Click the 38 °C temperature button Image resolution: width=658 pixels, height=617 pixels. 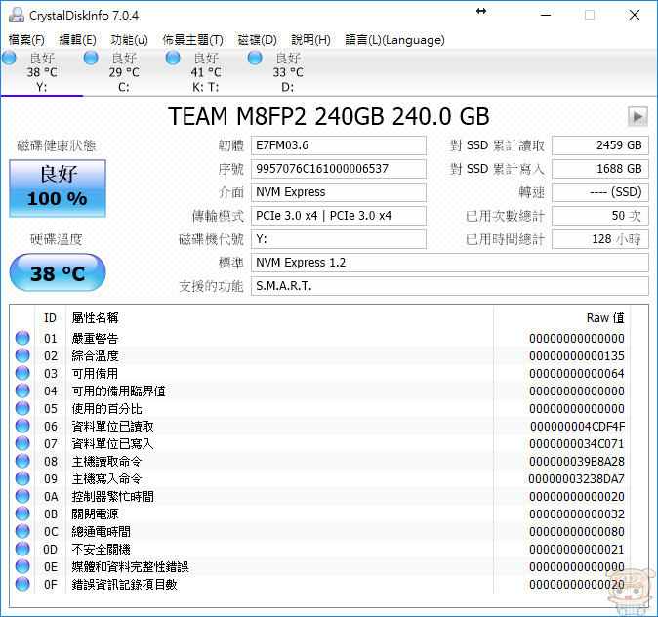58,273
